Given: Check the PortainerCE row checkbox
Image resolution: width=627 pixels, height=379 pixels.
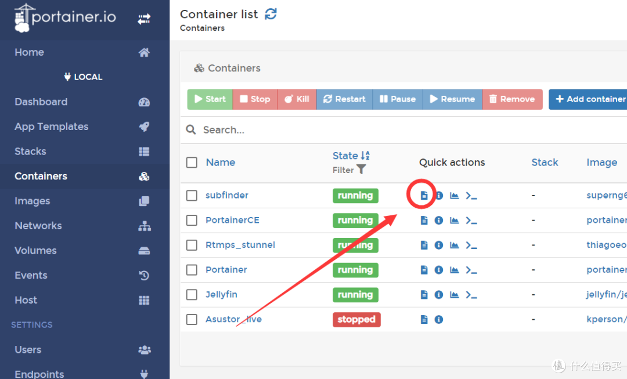Looking at the screenshot, I should click(x=192, y=221).
